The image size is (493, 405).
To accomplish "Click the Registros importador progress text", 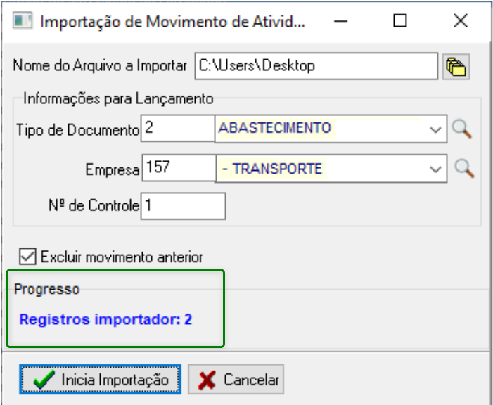I will [x=105, y=320].
